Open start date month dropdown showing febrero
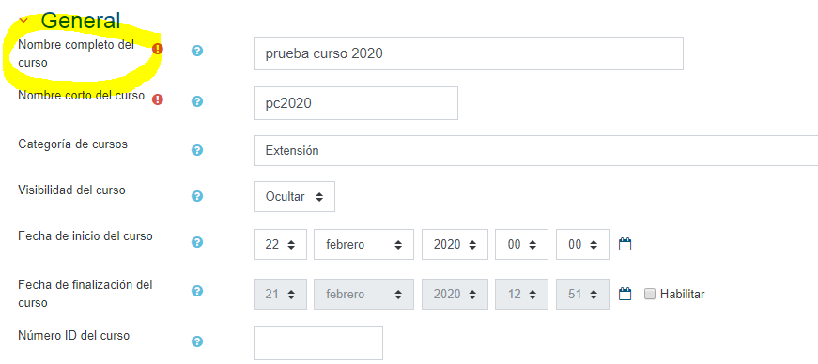Viewport: 818px width, 364px height. (x=363, y=244)
